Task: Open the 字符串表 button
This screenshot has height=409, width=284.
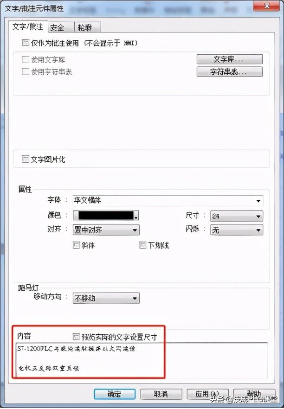Action: [229, 72]
